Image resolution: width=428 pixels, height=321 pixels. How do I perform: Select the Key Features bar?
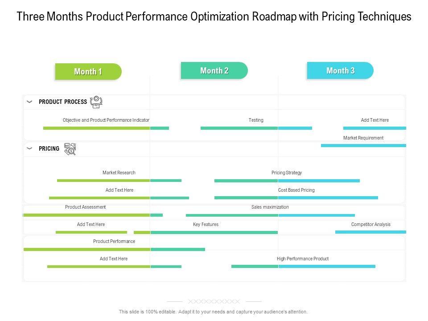click(206, 232)
